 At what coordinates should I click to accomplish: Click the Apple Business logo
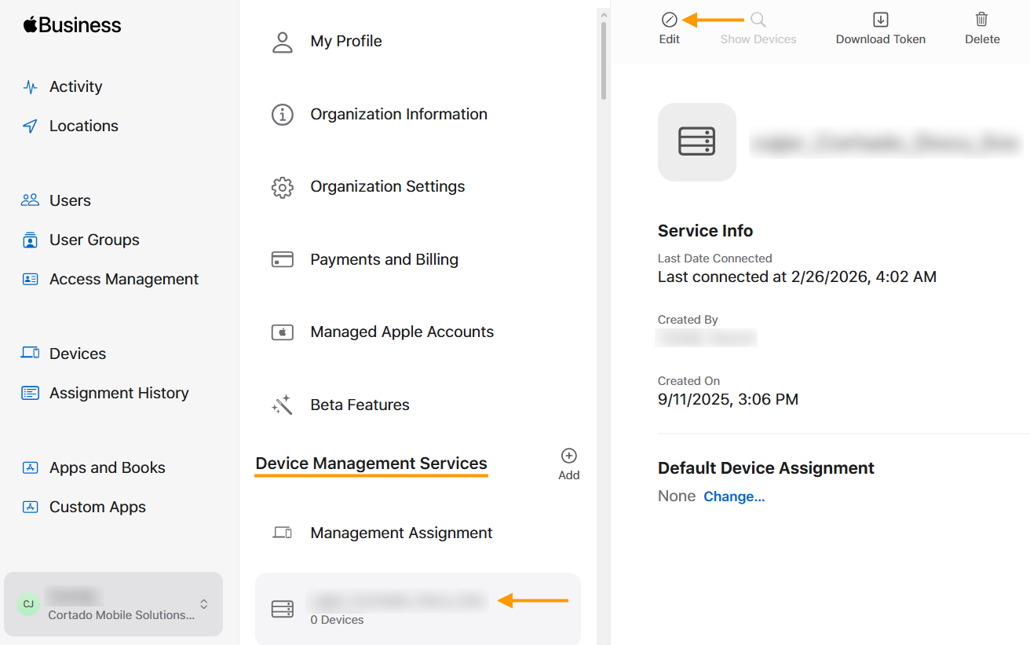click(71, 24)
